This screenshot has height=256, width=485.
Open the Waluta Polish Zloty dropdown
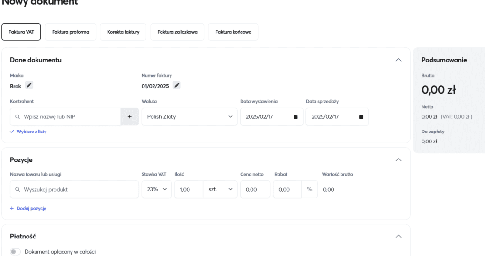(x=189, y=117)
